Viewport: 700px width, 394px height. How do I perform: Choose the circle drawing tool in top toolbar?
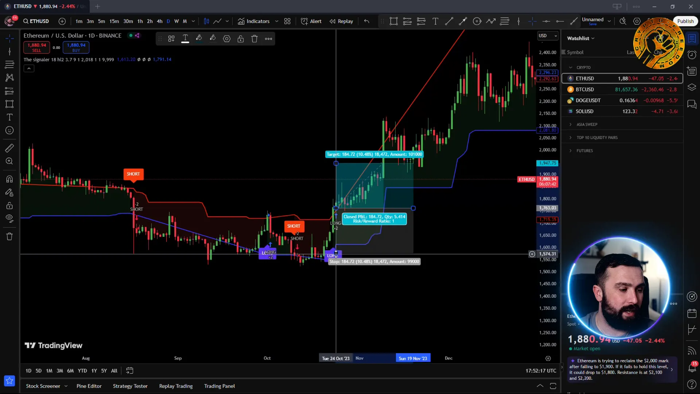pos(477,21)
